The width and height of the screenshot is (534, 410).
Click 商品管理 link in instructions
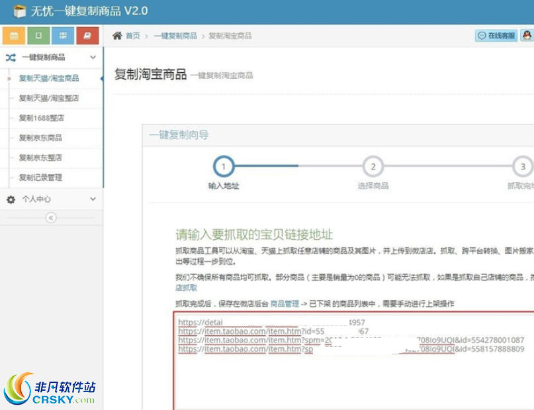click(285, 303)
